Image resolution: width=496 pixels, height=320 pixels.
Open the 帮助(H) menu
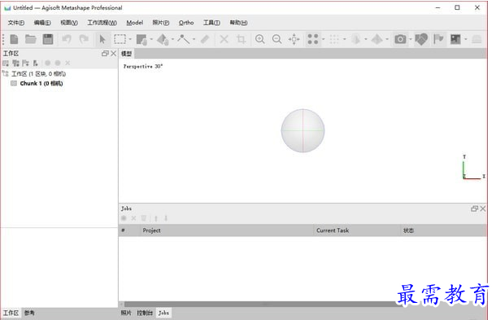tap(238, 23)
